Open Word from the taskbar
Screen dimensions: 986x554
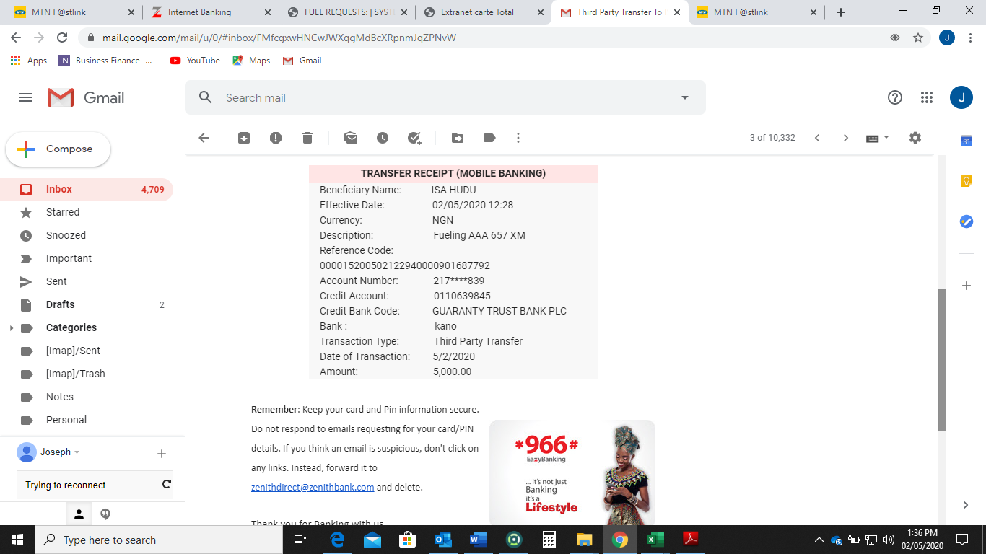(x=479, y=540)
